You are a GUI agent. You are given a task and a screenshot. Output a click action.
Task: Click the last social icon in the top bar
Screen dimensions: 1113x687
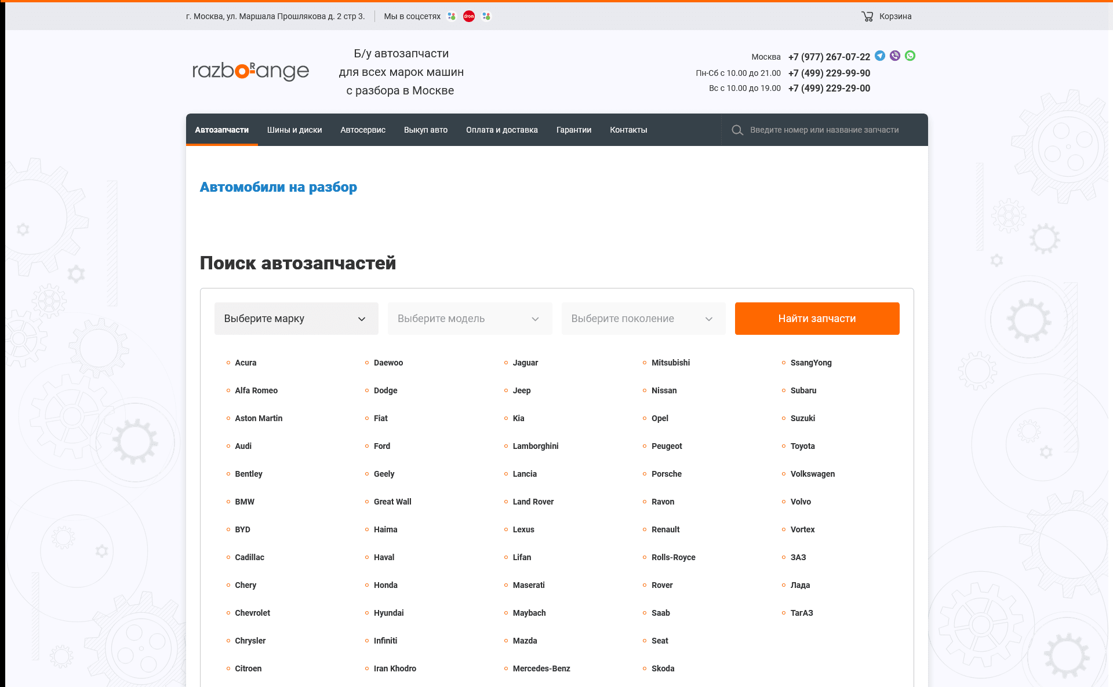click(486, 16)
